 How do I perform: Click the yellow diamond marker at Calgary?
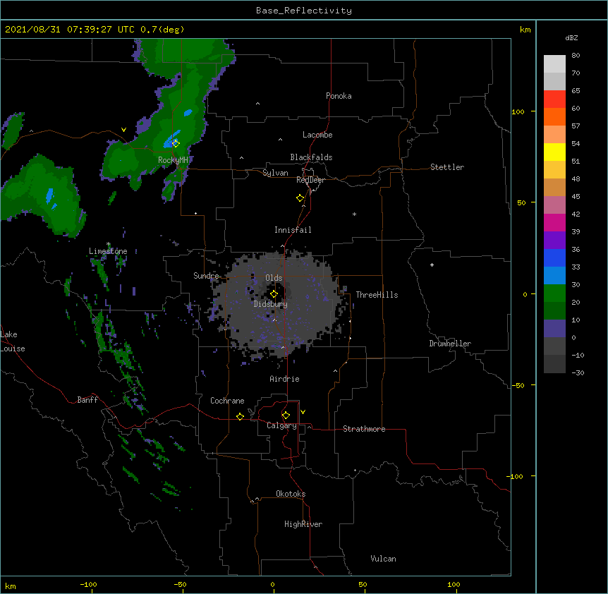tap(286, 416)
